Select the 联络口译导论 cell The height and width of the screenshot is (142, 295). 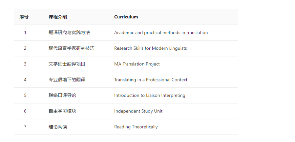(62, 96)
